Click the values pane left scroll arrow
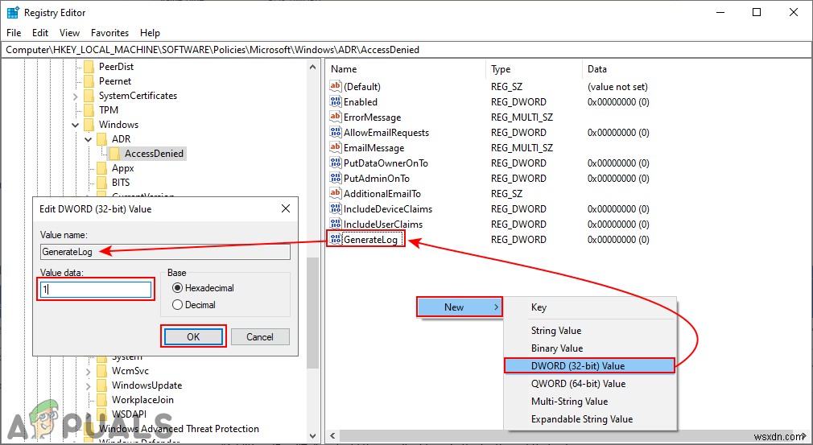Viewport: 813px width, 445px height. (x=333, y=436)
